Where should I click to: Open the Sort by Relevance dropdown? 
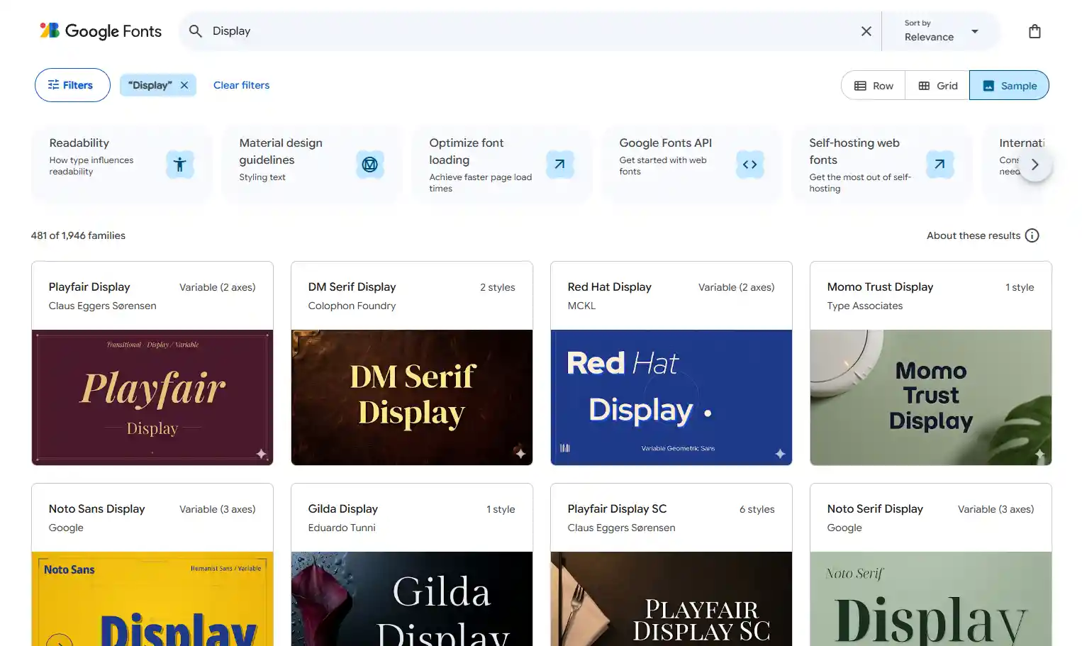pos(942,31)
